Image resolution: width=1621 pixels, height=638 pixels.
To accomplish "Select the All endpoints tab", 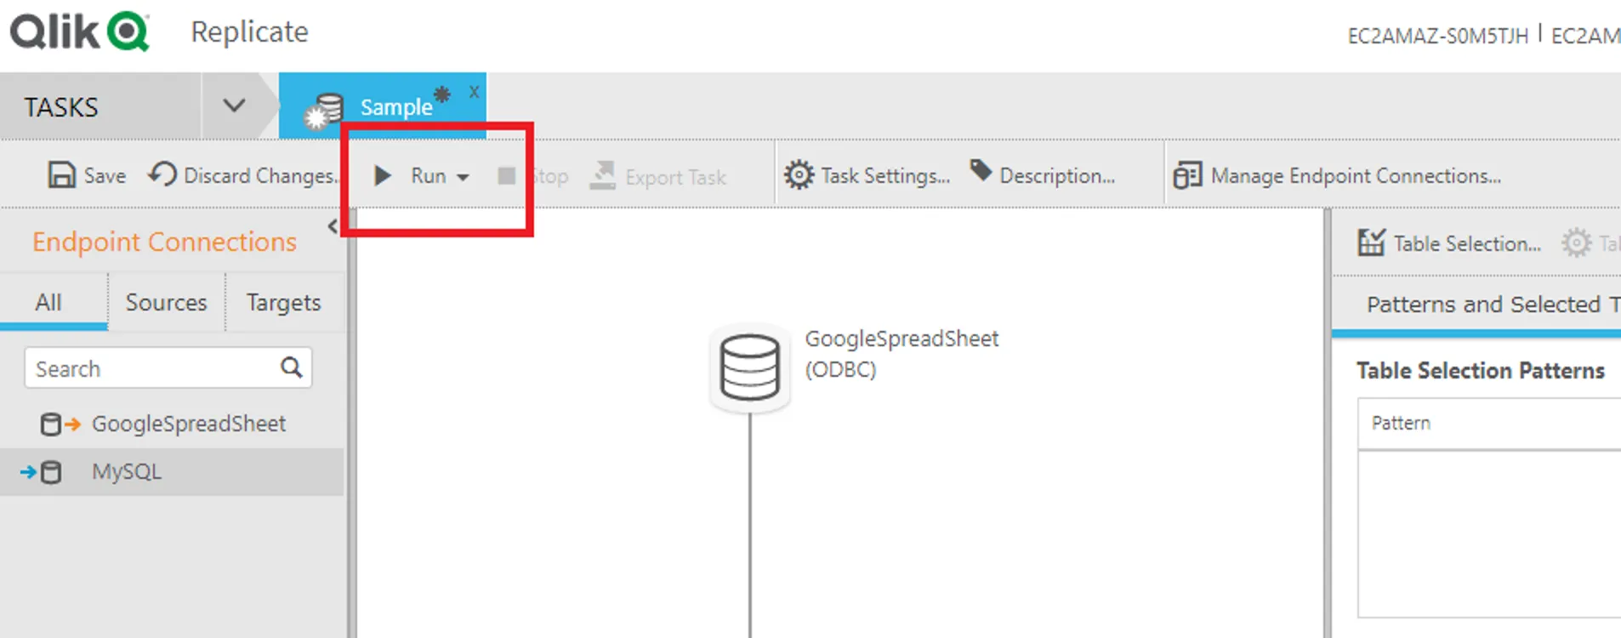I will pyautogui.click(x=48, y=303).
